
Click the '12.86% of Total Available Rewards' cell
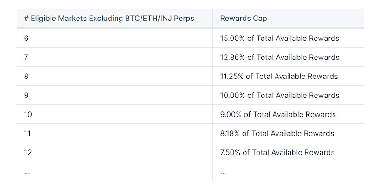[x=279, y=57]
